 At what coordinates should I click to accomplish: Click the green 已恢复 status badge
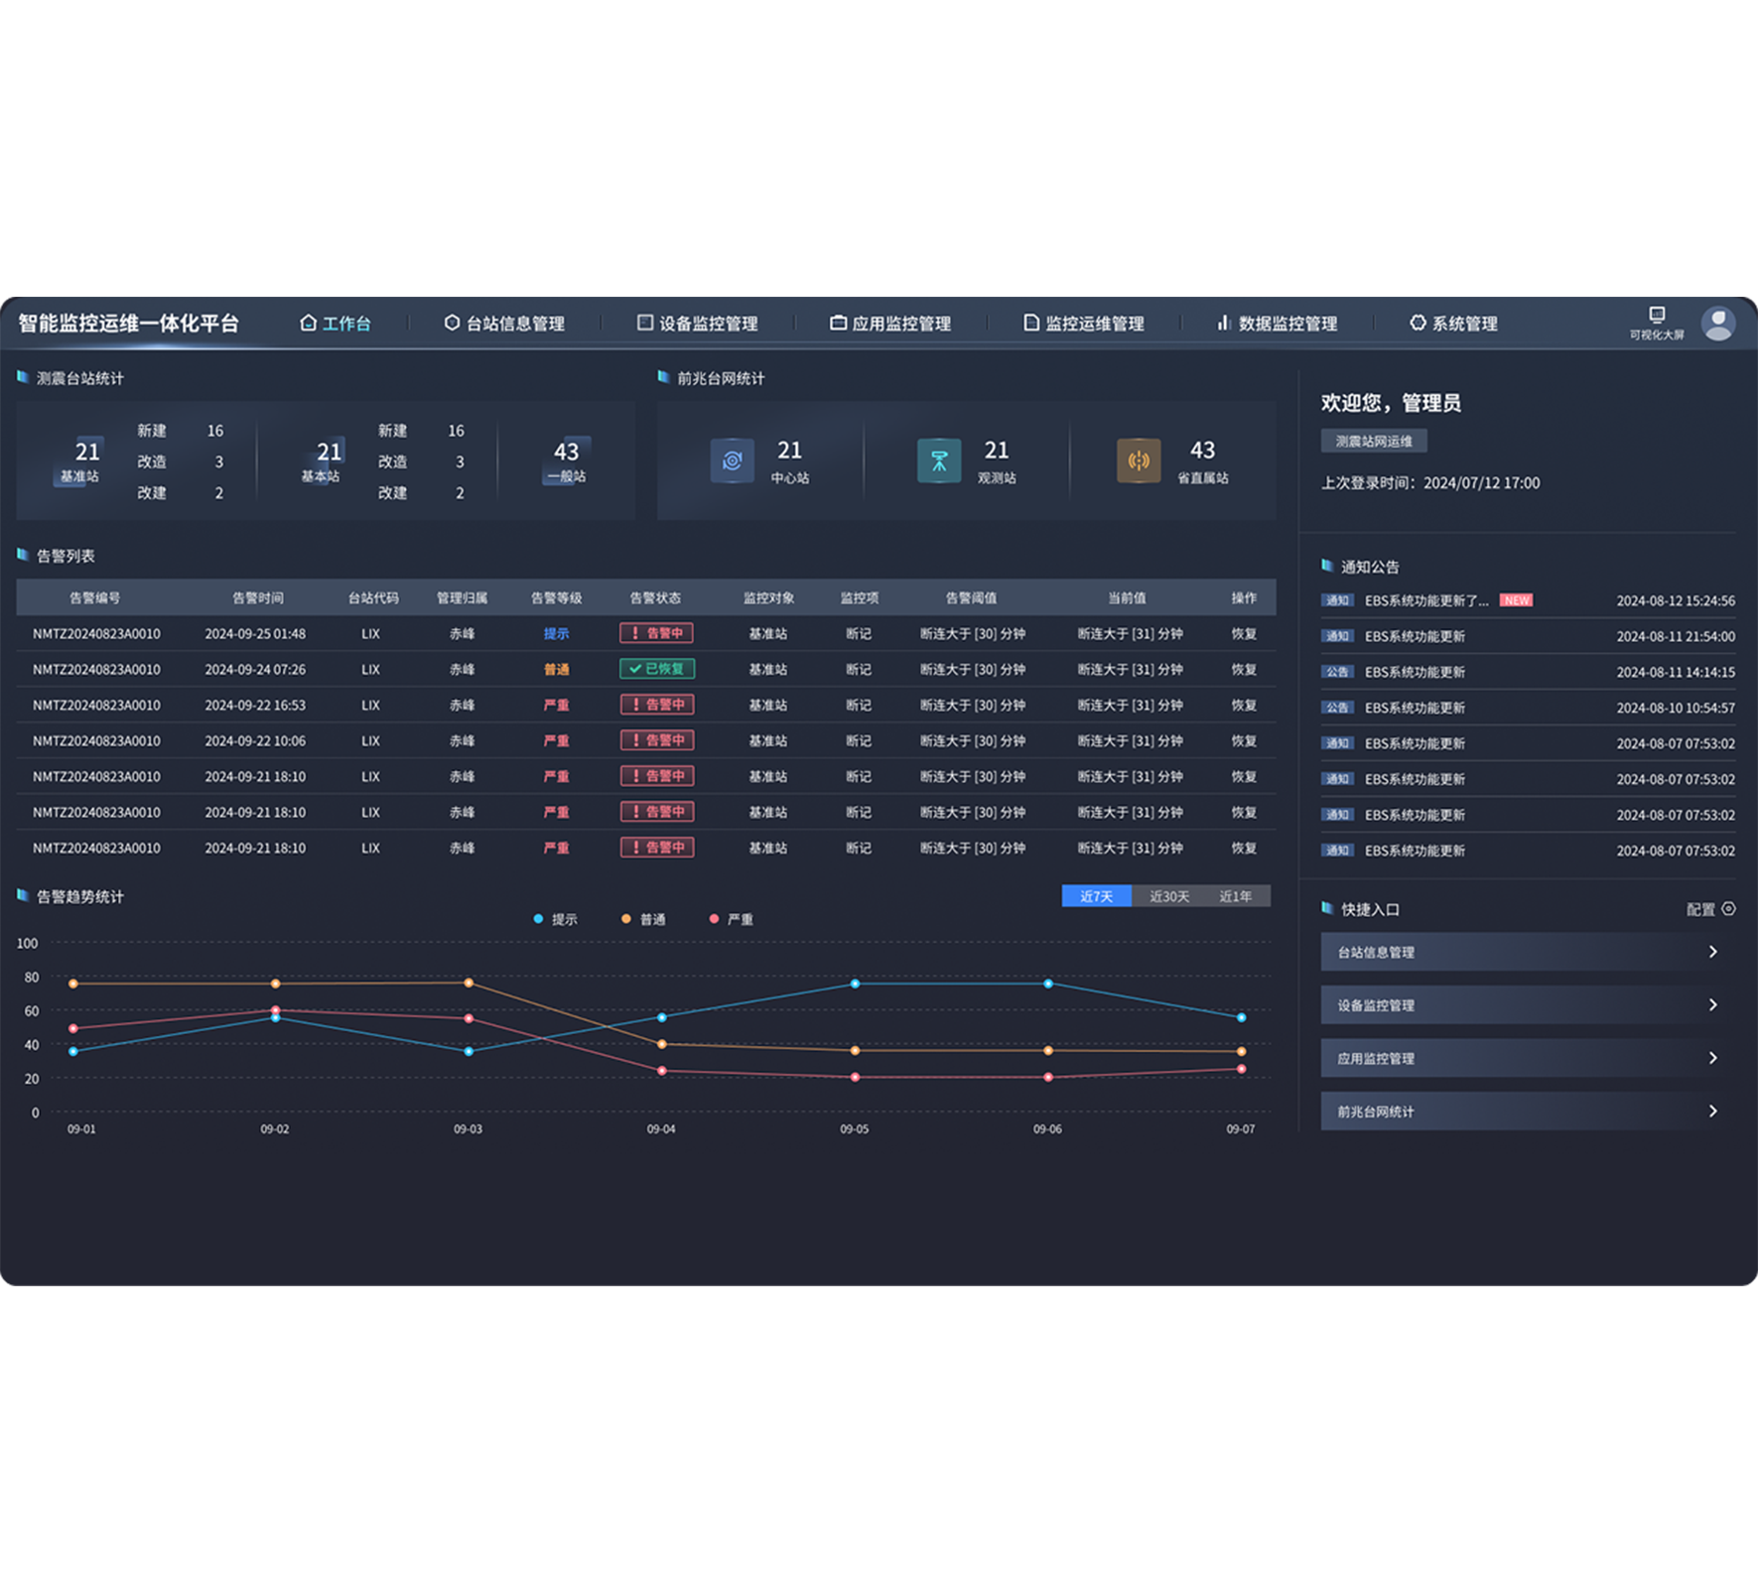coord(657,669)
